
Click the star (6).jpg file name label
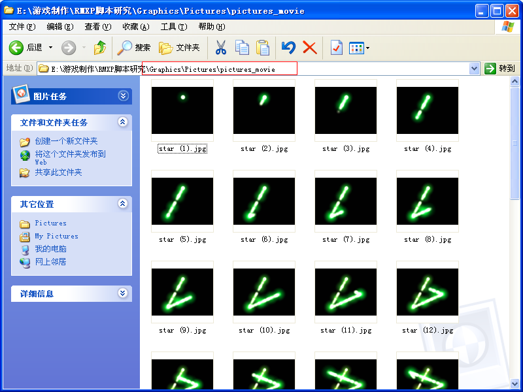264,240
